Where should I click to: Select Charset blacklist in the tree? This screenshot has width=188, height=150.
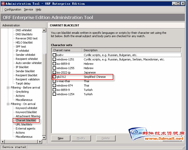click(x=26, y=120)
